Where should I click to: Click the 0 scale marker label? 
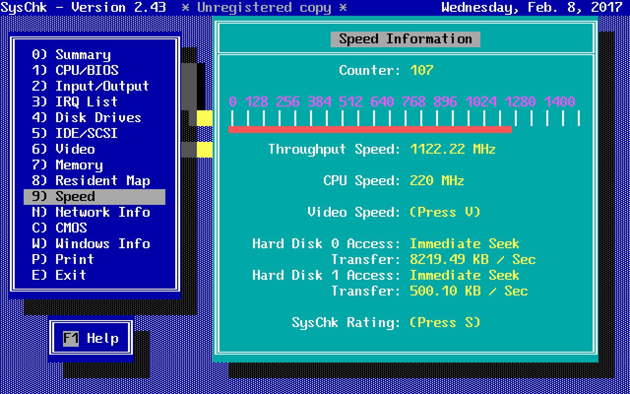233,102
